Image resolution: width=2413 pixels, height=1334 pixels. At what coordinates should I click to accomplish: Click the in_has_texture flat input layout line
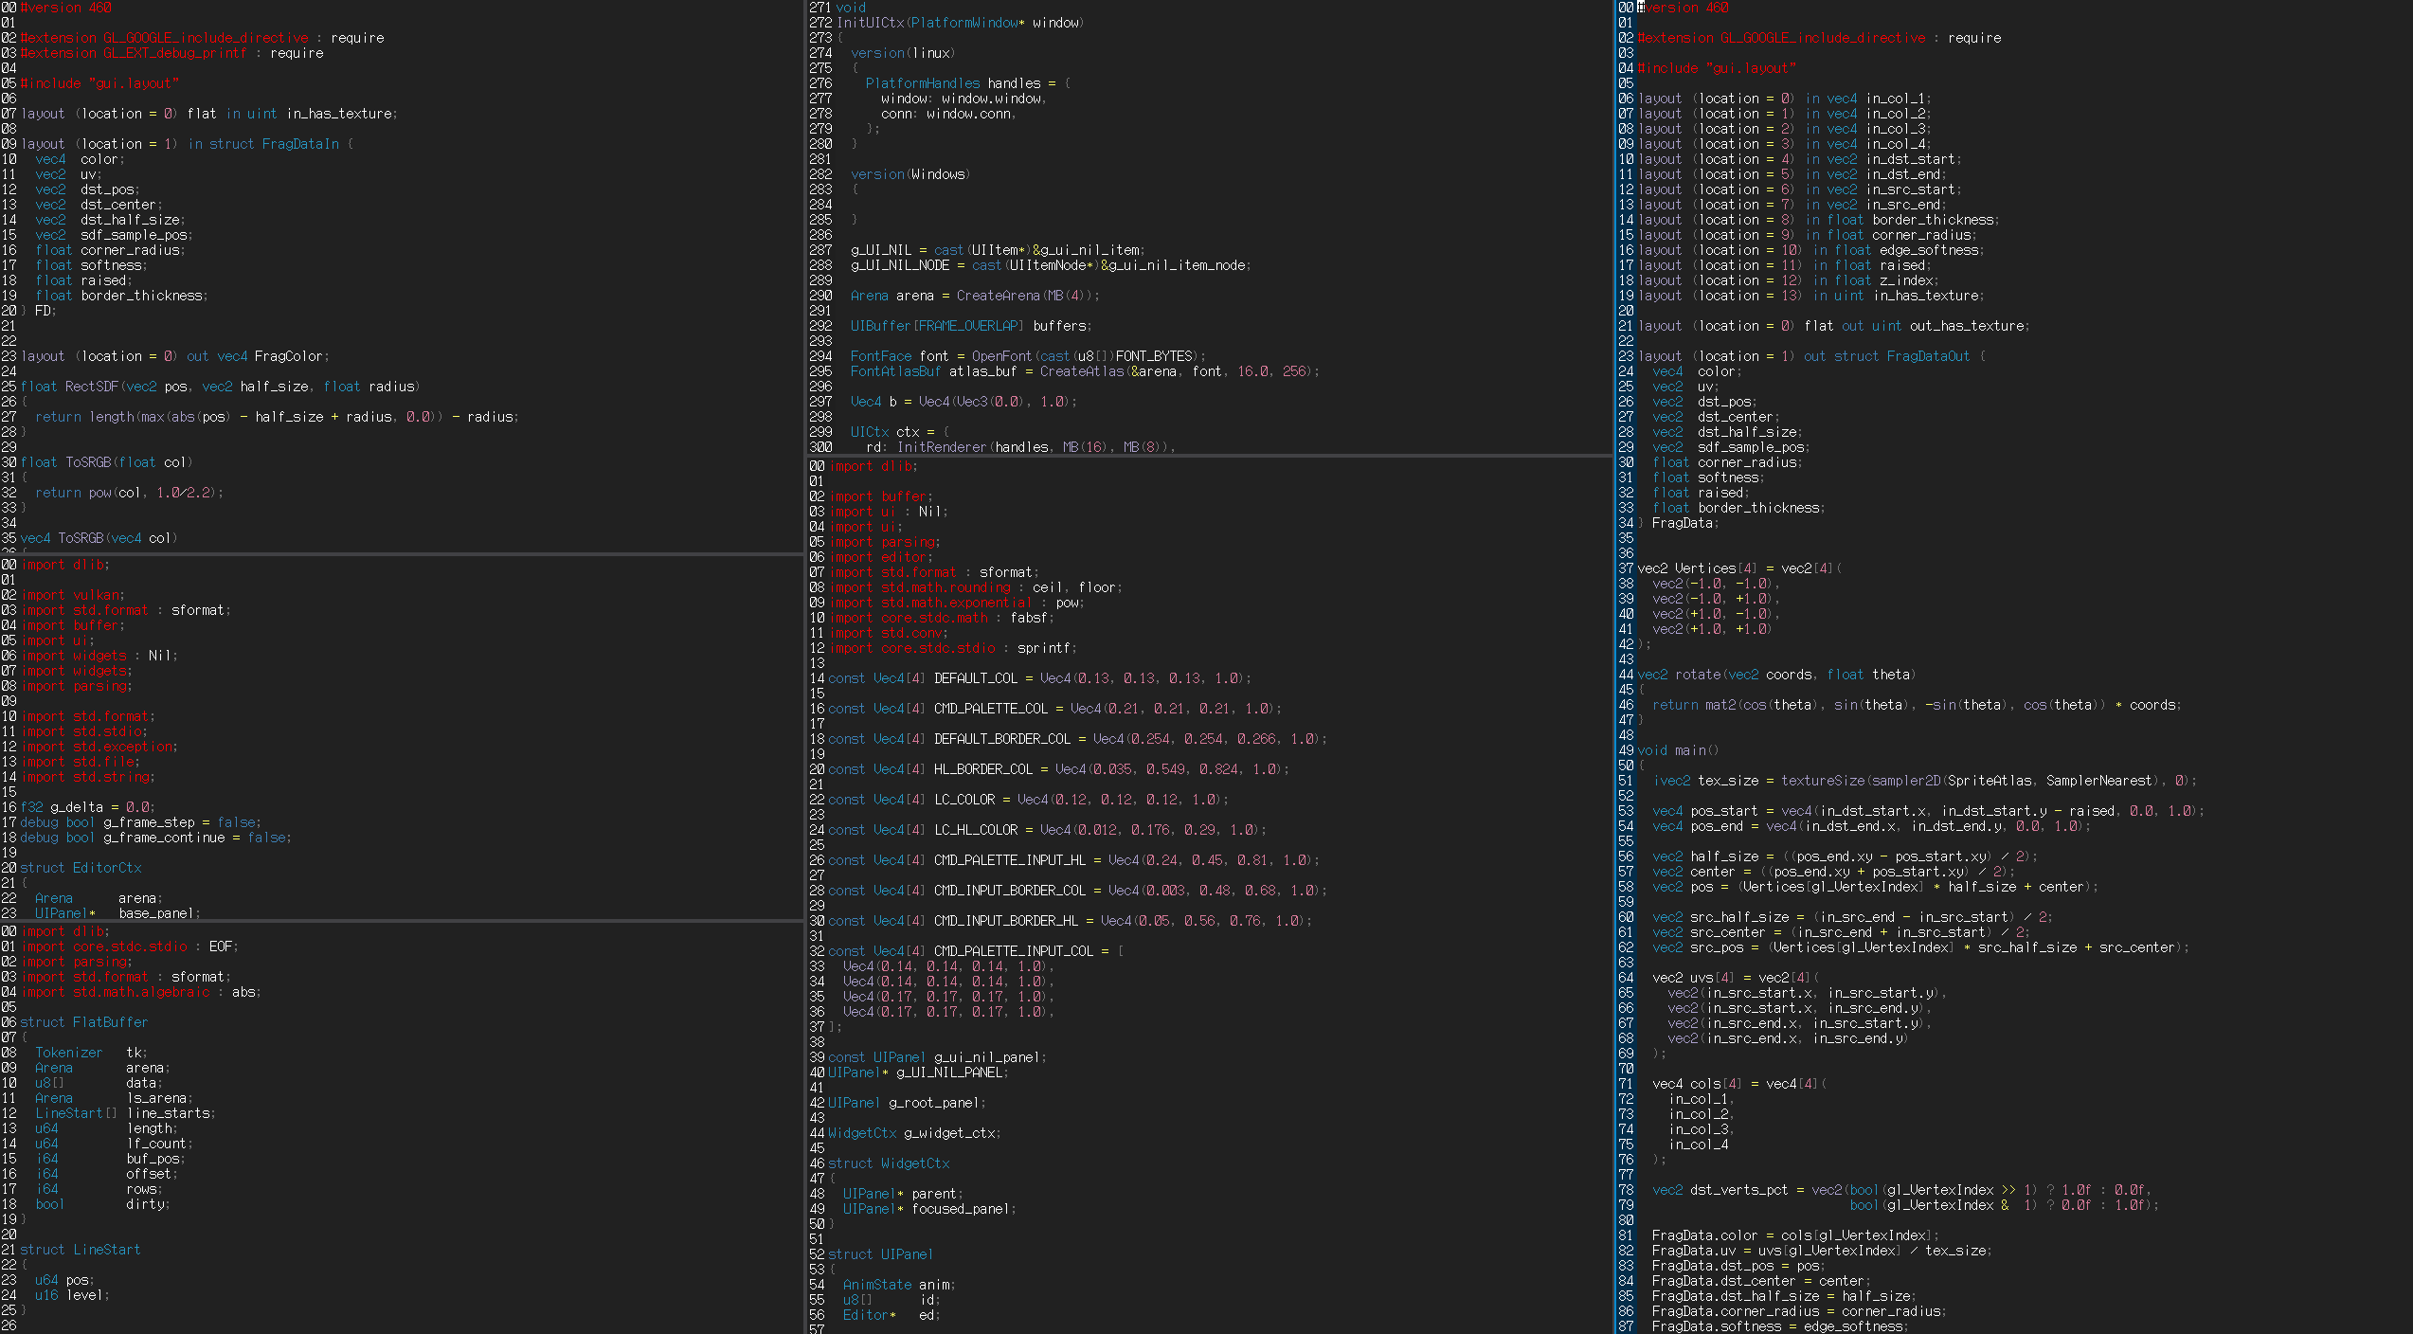pos(208,114)
